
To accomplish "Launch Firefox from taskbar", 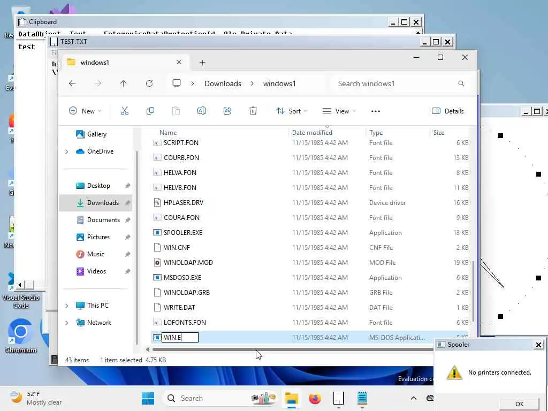I will pyautogui.click(x=315, y=398).
